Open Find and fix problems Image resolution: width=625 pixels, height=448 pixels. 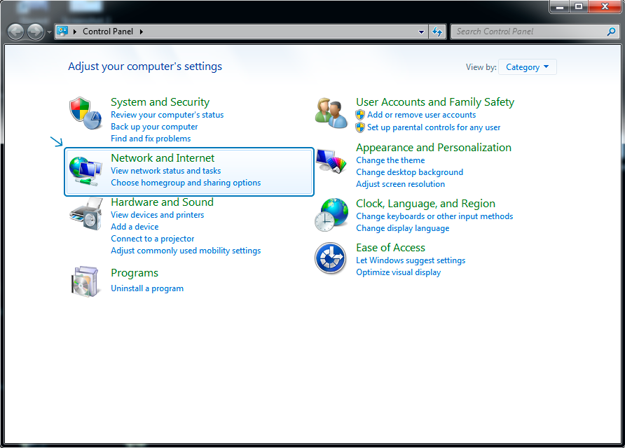coord(151,139)
